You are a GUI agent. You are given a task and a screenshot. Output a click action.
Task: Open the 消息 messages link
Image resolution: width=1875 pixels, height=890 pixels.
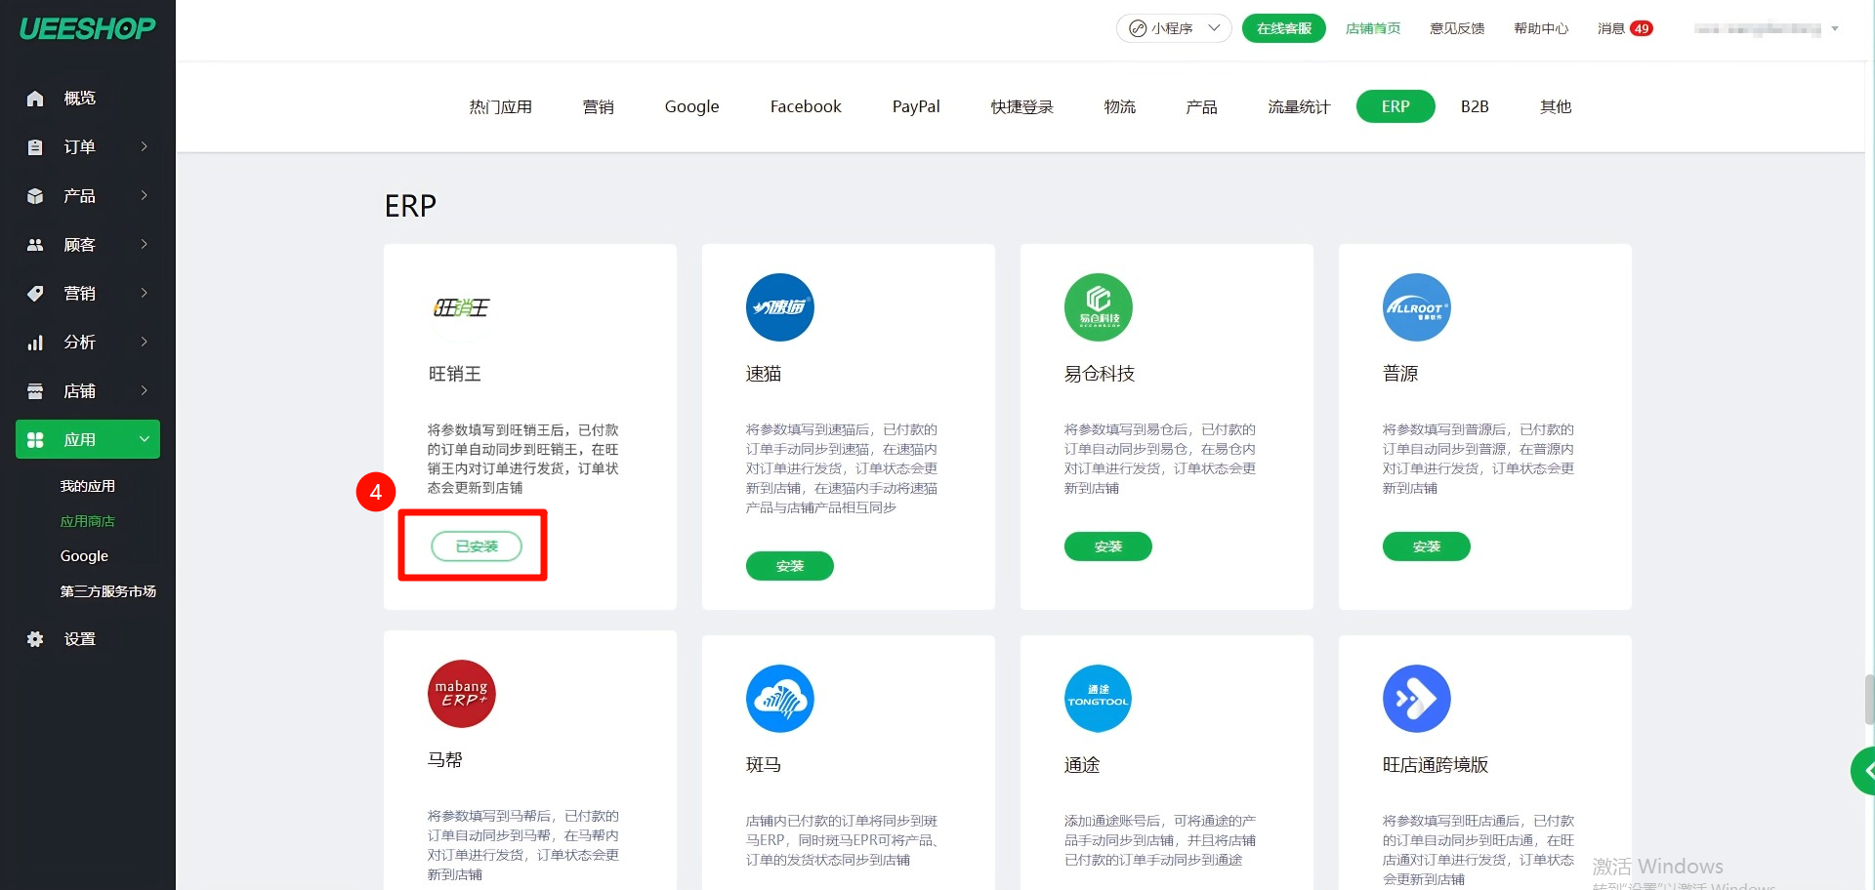(x=1611, y=28)
